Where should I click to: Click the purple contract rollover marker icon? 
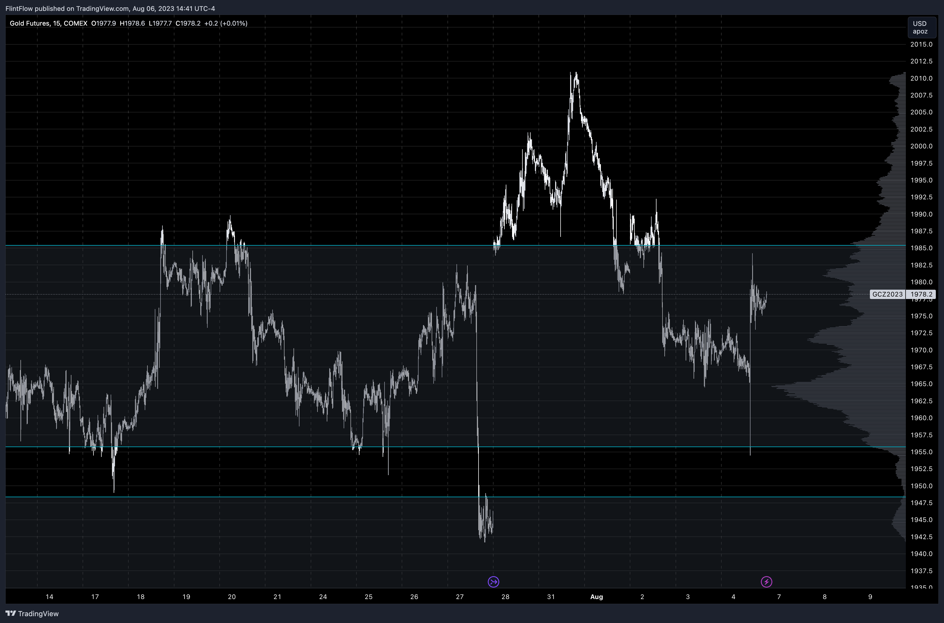point(493,582)
